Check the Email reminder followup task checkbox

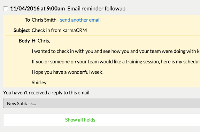pyautogui.click(x=6, y=9)
